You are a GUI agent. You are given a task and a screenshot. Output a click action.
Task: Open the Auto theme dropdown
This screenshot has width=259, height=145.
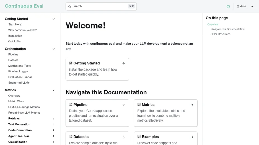click(x=245, y=6)
